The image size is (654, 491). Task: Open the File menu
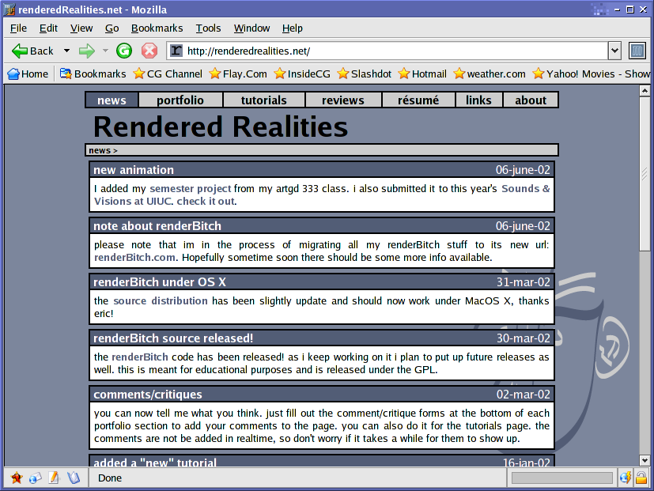[x=18, y=28]
